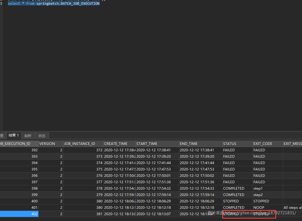302x221 pixels.
Task: Click START_TIME cell 2020-12-12 18:06:29
Action: coord(157,201)
